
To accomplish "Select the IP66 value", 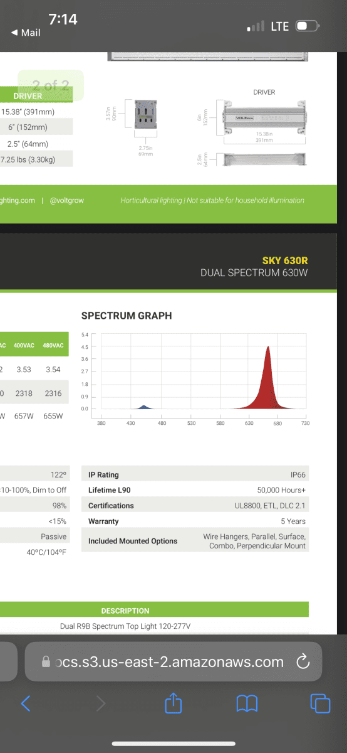I will click(x=298, y=475).
